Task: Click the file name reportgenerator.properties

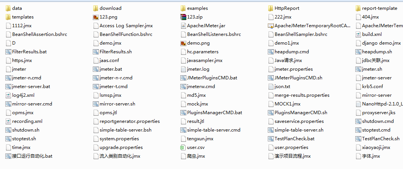Action: click(x=130, y=121)
